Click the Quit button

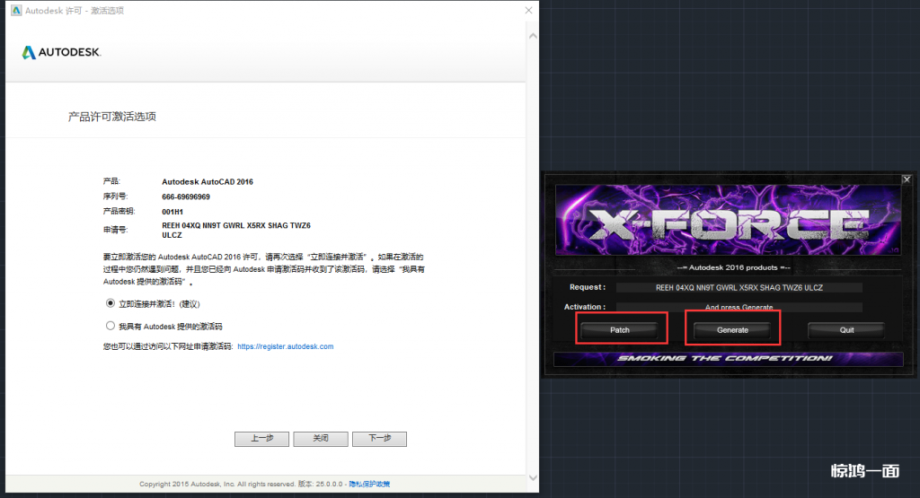[x=846, y=330]
